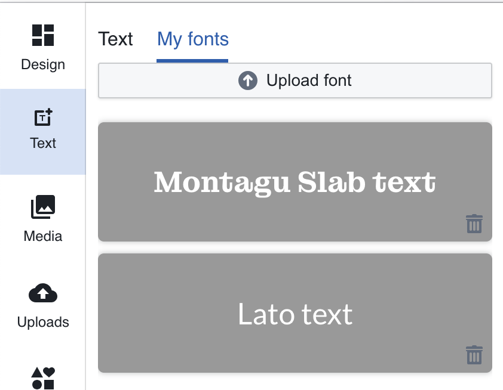Click the "Lato text" sample text

tap(295, 314)
